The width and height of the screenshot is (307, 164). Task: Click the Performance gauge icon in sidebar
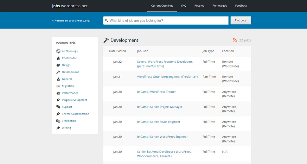[58, 93]
